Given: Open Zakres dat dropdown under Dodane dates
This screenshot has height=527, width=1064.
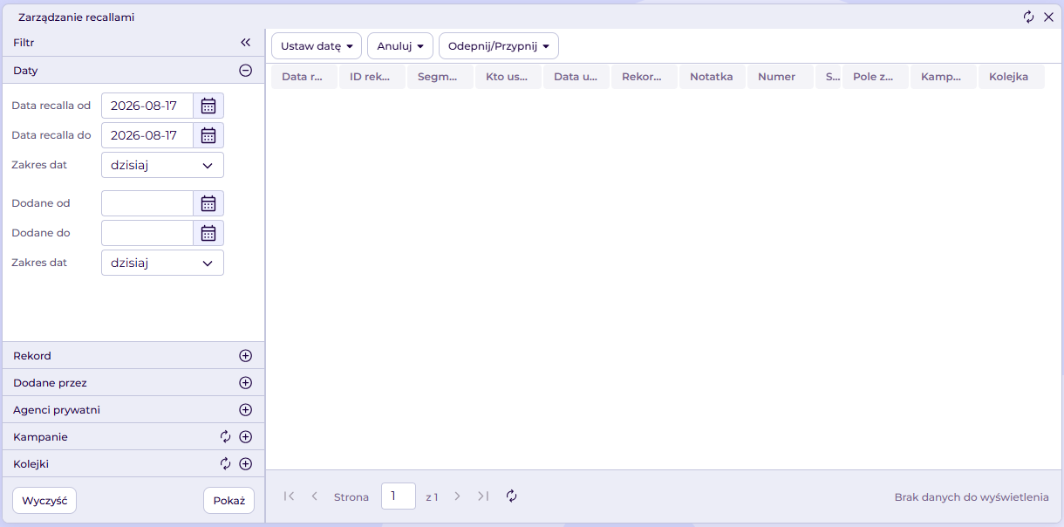Looking at the screenshot, I should (x=162, y=263).
